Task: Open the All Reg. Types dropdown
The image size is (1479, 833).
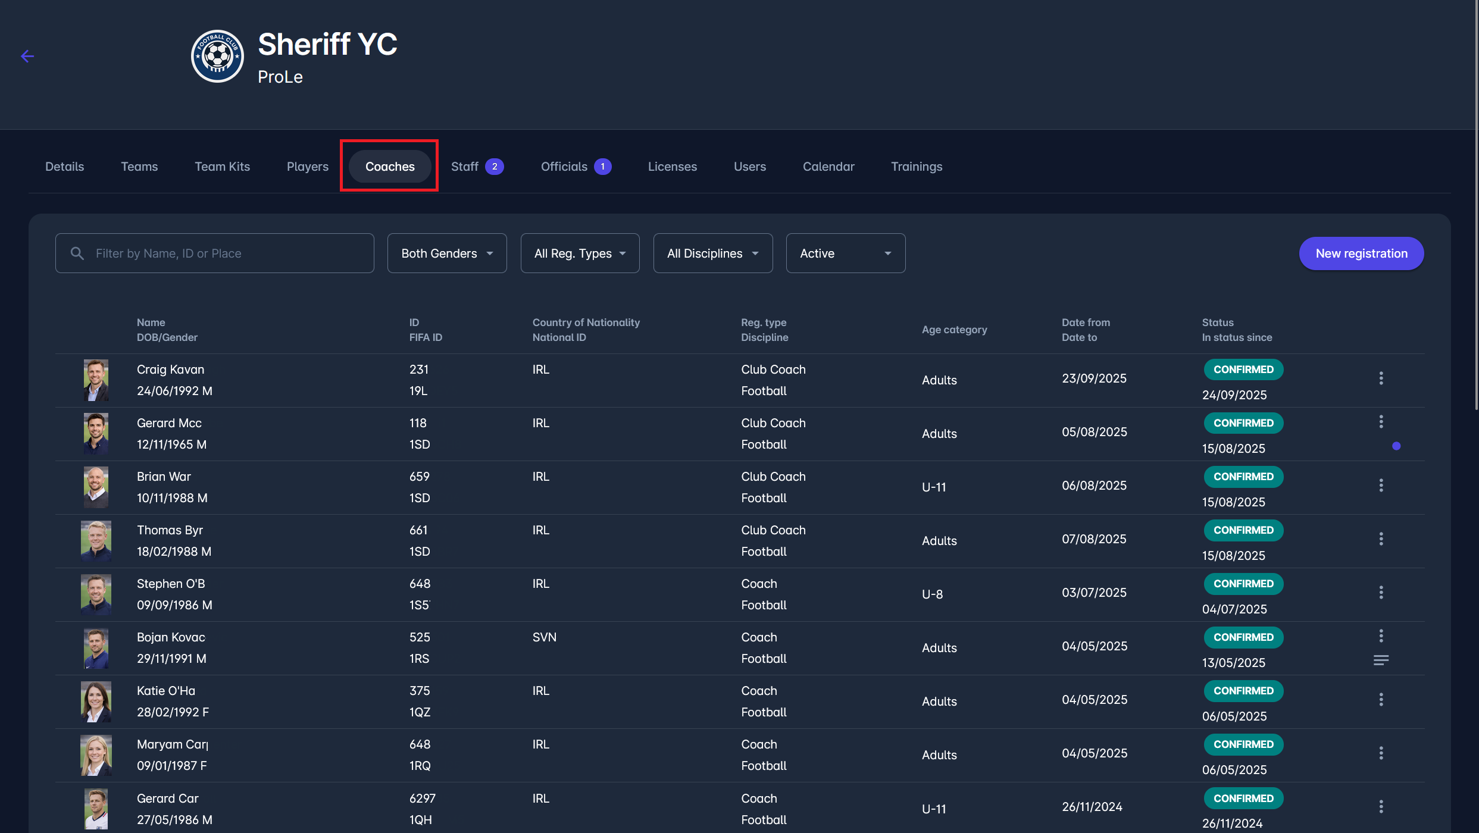Action: (x=580, y=253)
